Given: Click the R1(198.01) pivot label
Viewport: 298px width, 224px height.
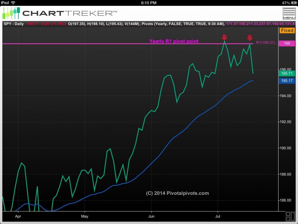Looking at the screenshot, I should pos(265,43).
